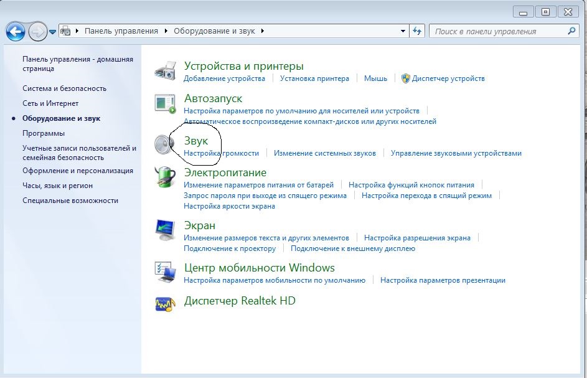Click Настройка параметров презентации link
Viewport: 587px width, 378px height.
click(443, 280)
